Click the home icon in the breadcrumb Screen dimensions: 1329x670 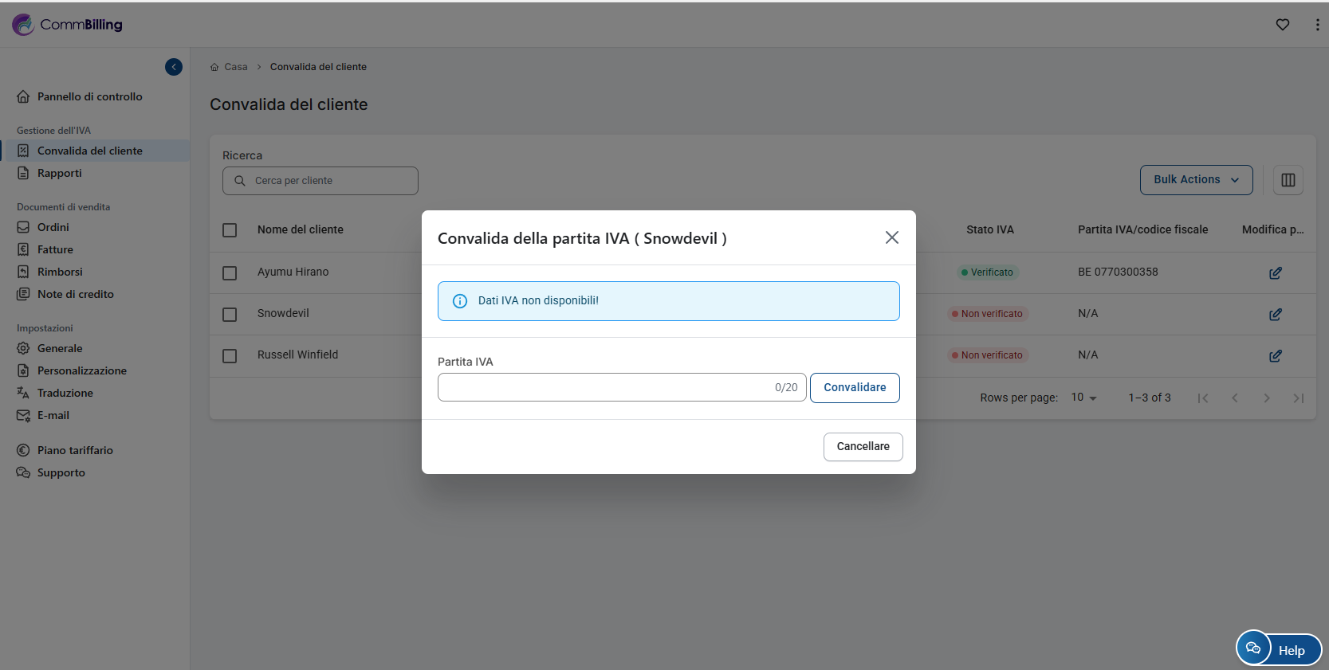(214, 67)
